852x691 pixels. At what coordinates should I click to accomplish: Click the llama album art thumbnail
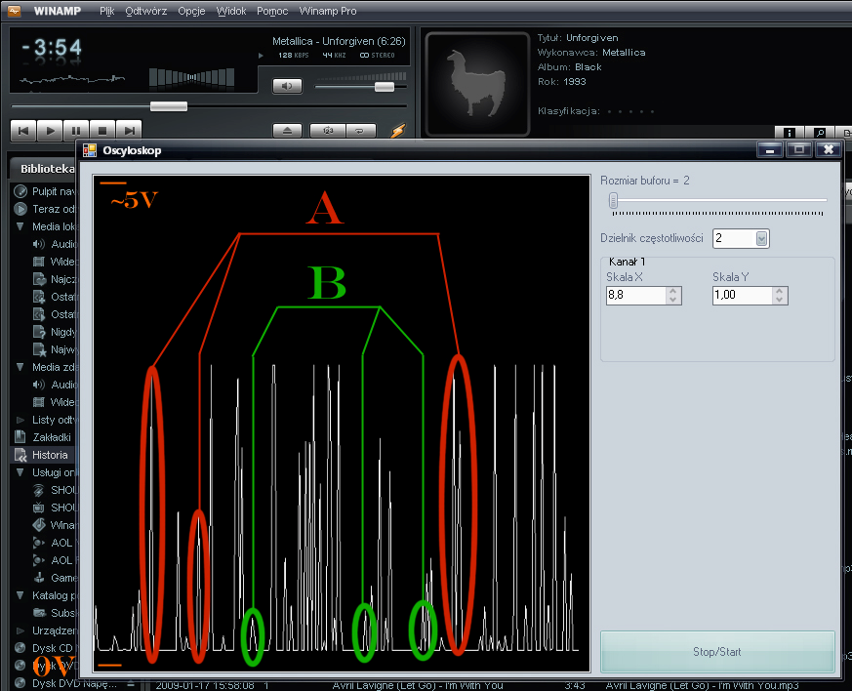[477, 84]
